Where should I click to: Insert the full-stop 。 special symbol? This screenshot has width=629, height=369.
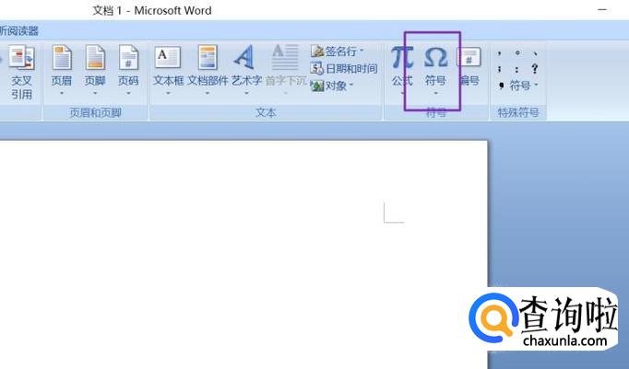click(x=517, y=52)
